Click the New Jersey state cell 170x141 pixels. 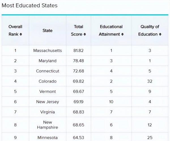pyautogui.click(x=47, y=102)
